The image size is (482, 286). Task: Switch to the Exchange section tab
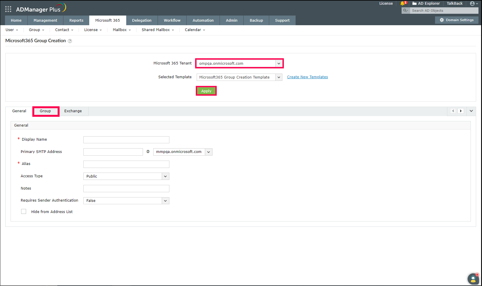pos(73,111)
